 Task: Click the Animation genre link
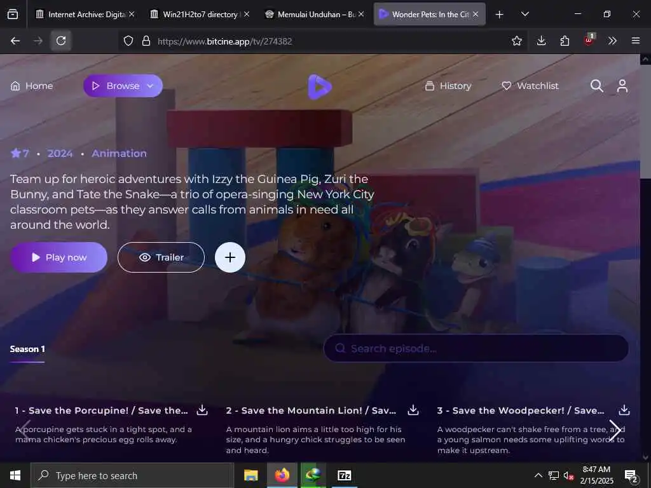pyautogui.click(x=119, y=154)
